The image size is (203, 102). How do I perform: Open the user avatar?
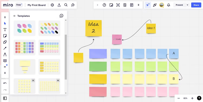pos(162,5)
